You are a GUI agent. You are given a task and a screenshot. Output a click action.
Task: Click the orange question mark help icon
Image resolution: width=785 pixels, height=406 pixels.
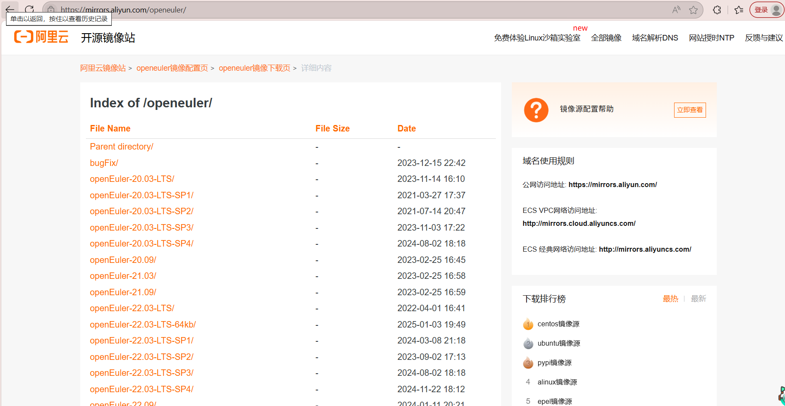[x=536, y=110]
